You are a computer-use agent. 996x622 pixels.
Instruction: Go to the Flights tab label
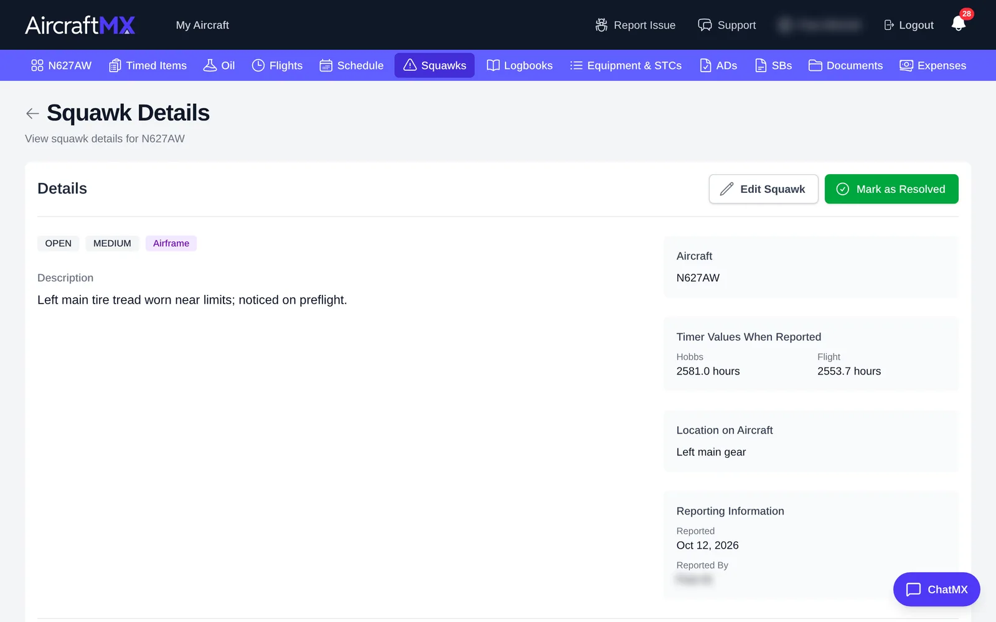point(286,65)
